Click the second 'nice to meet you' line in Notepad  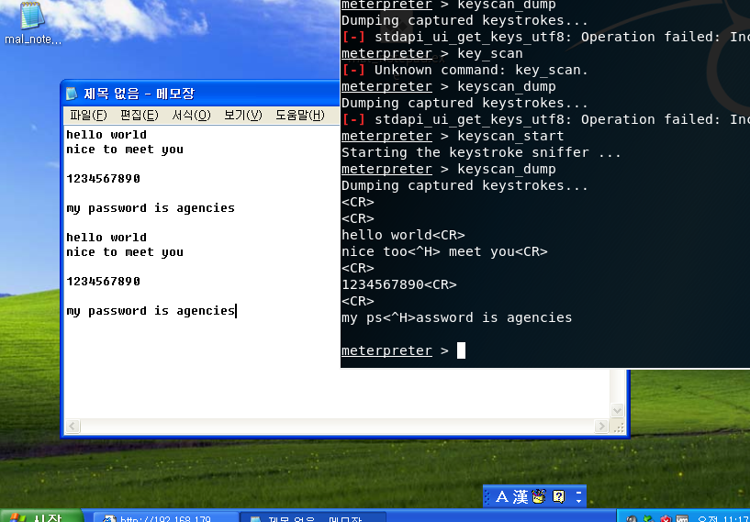(125, 252)
